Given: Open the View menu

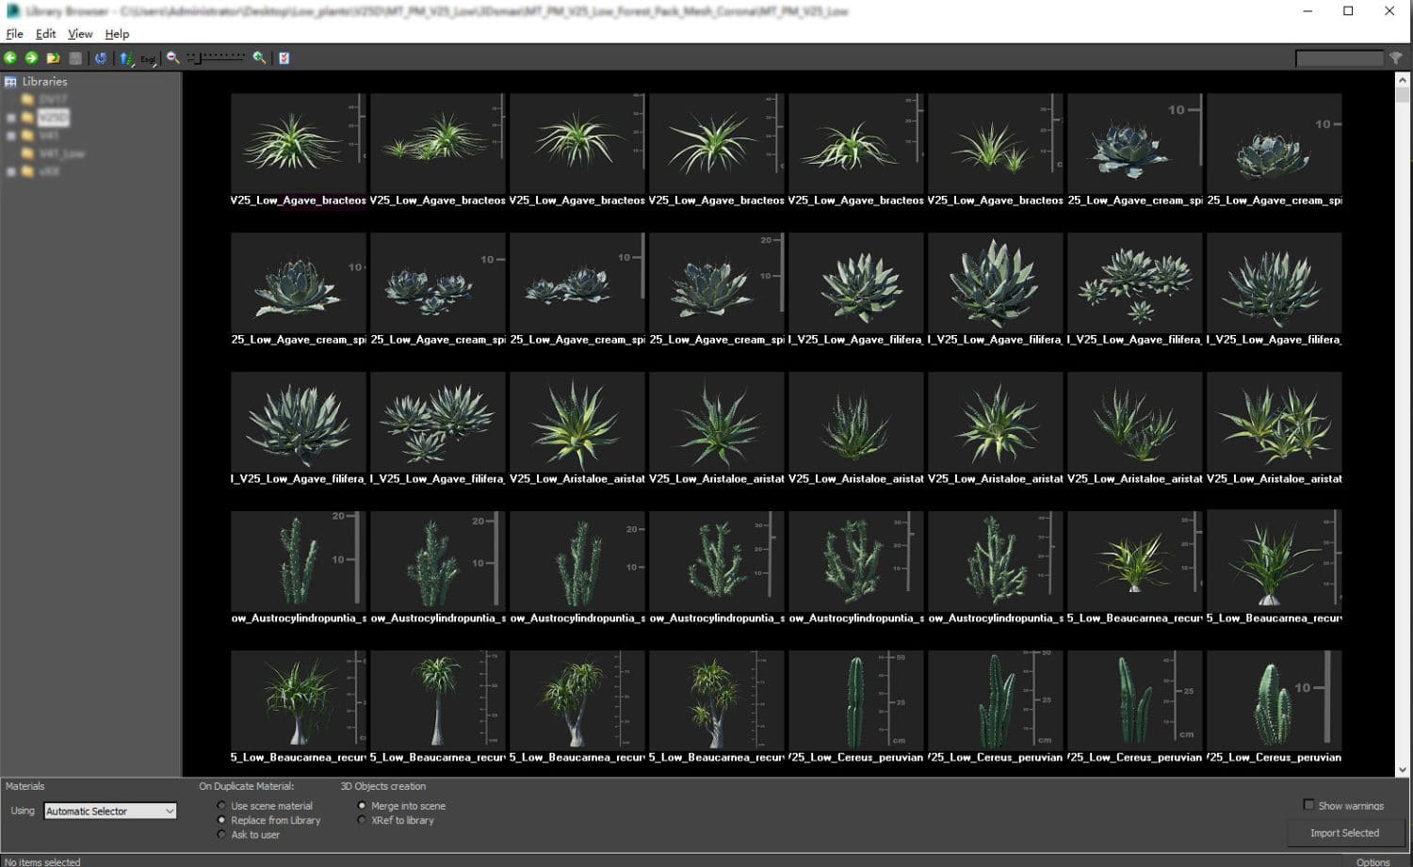Looking at the screenshot, I should [x=80, y=34].
